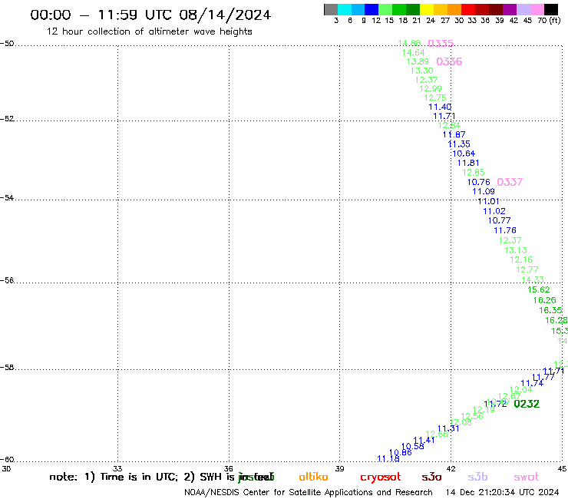Click the blue wave height value 11.41
This screenshot has height=499, width=568.
click(x=424, y=441)
